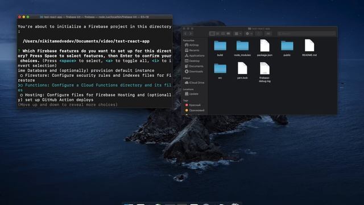This screenshot has height=205, width=364.
Task: Switch Finder to icon view
Action: (212, 34)
